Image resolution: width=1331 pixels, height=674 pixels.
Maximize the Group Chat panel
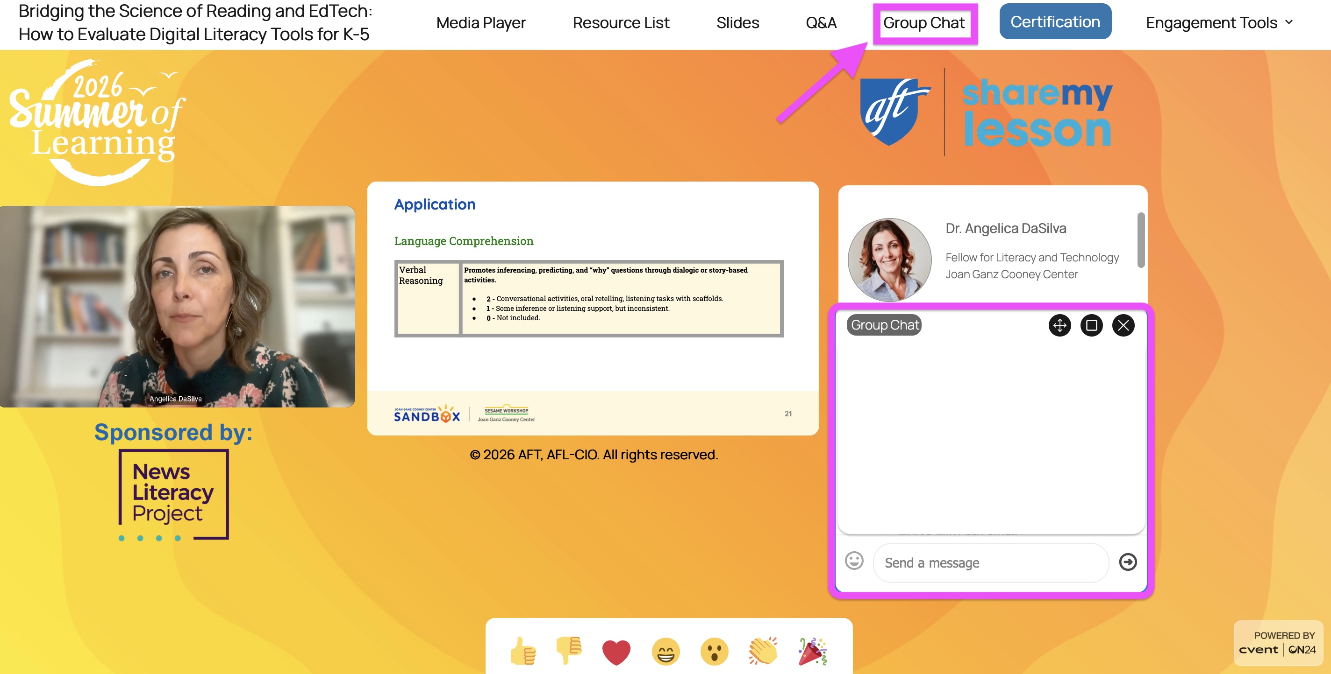pyautogui.click(x=1091, y=325)
